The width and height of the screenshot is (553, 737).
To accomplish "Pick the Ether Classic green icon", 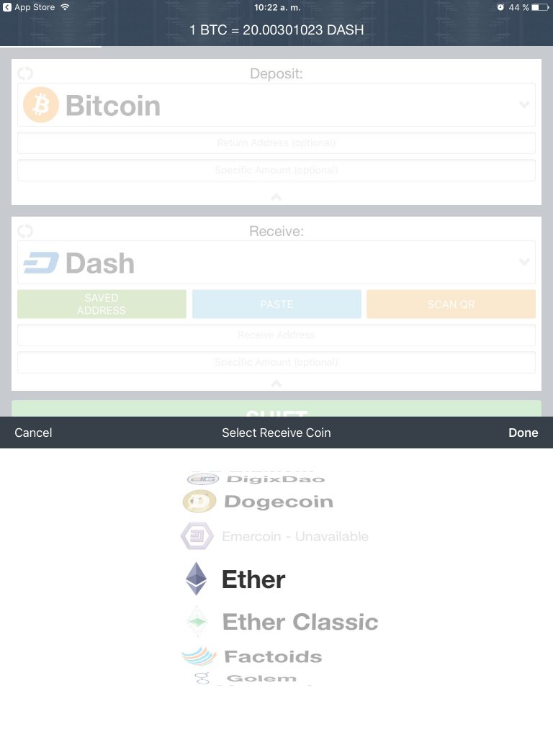I will 197,621.
